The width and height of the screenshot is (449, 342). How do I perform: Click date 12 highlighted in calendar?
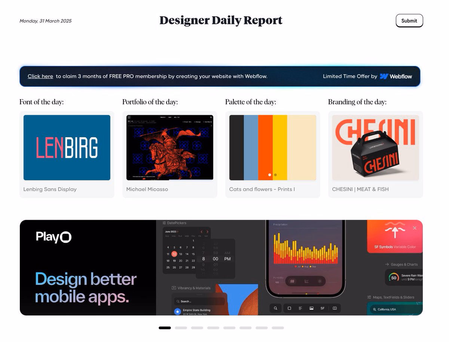coord(174,254)
